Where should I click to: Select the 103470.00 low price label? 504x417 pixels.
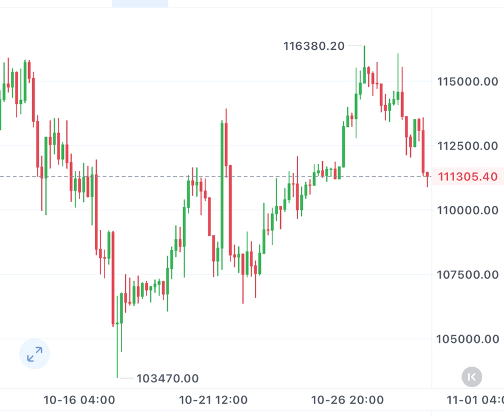coord(167,379)
